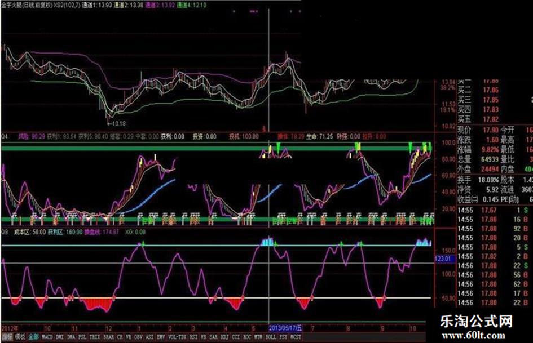The height and width of the screenshot is (343, 533).
Task: Open the 指标 tab in bottom bar
Action: (x=7, y=337)
